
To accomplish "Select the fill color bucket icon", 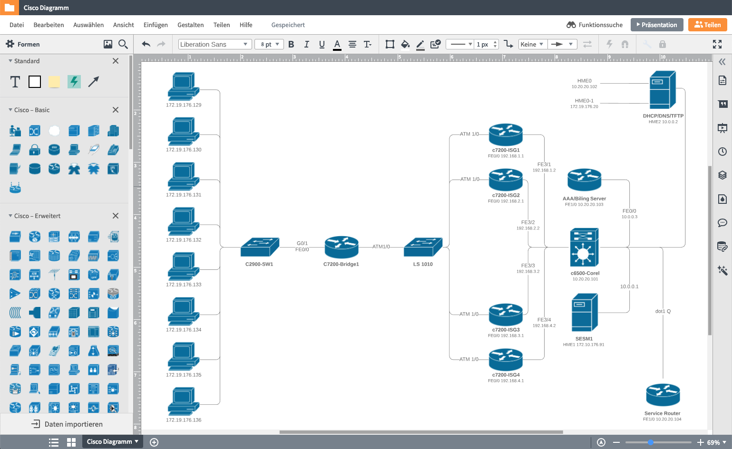I will click(405, 44).
